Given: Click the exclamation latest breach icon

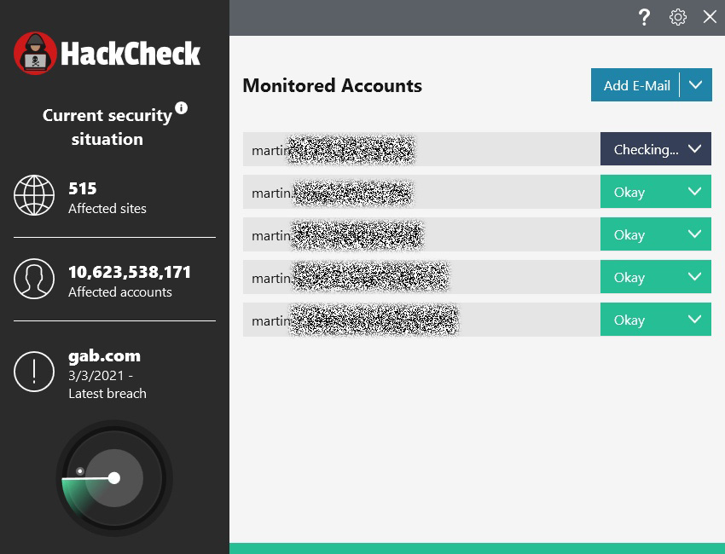Looking at the screenshot, I should click(34, 372).
